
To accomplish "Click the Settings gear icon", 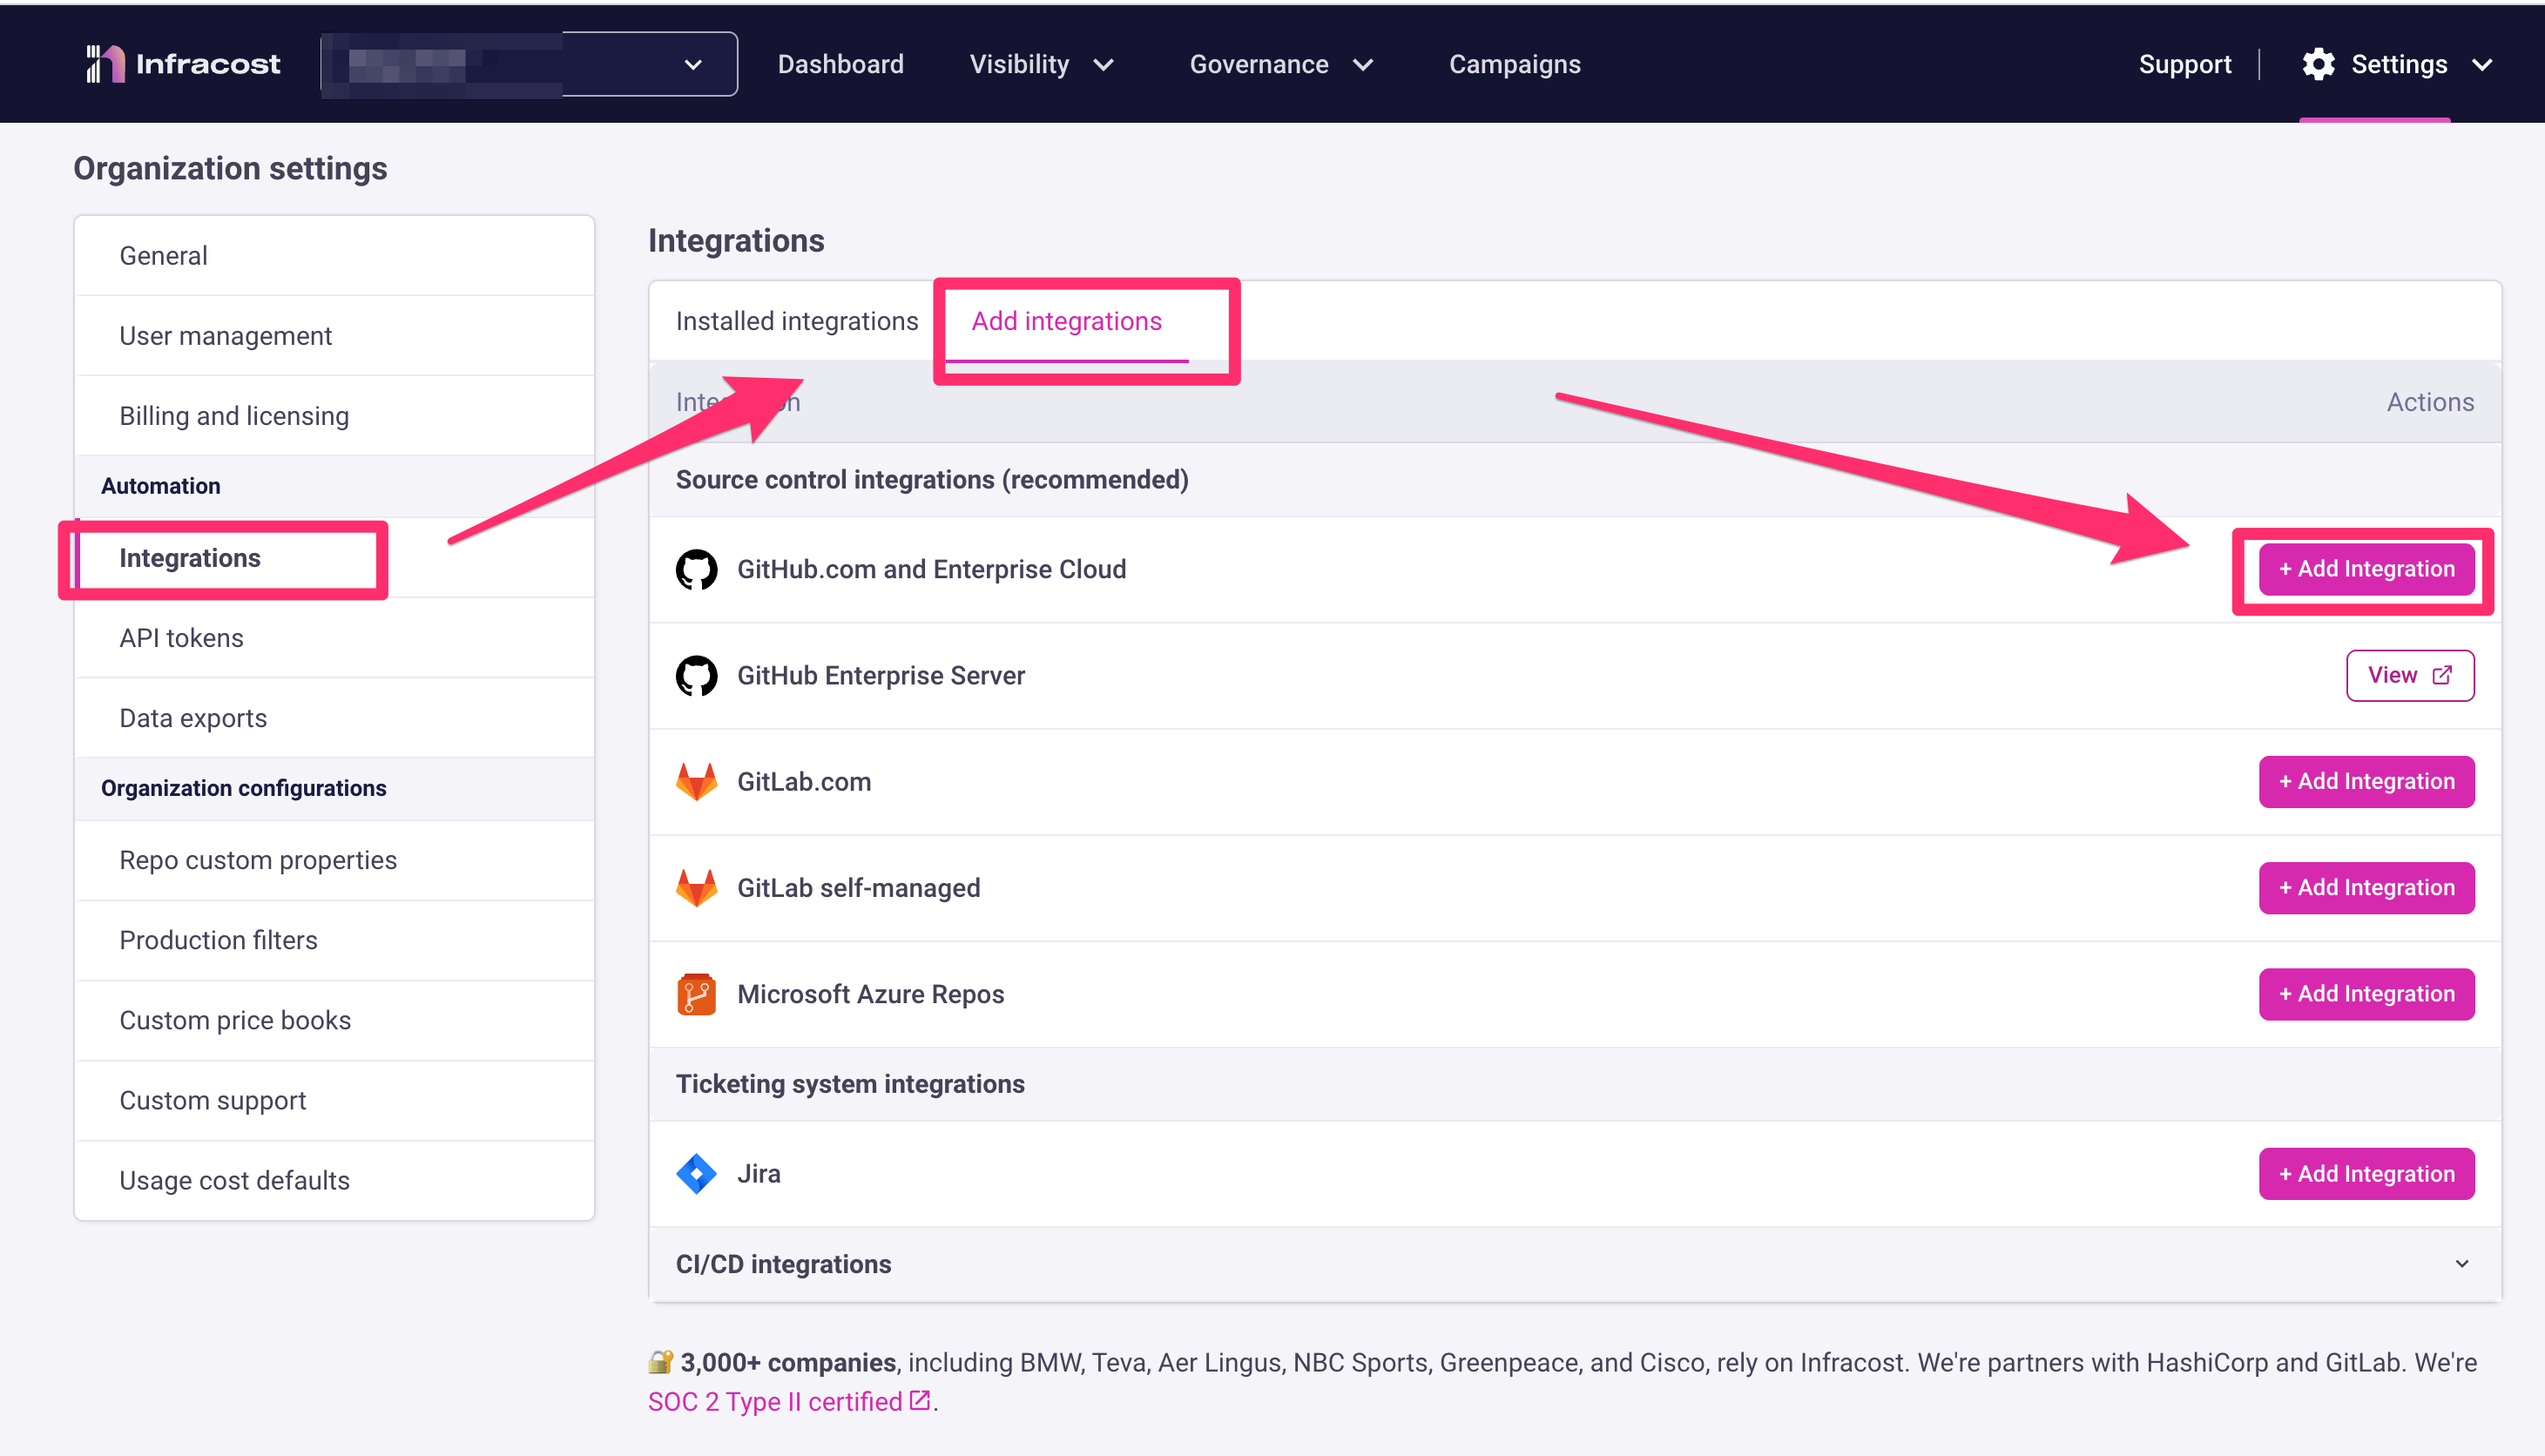I will [x=2318, y=64].
